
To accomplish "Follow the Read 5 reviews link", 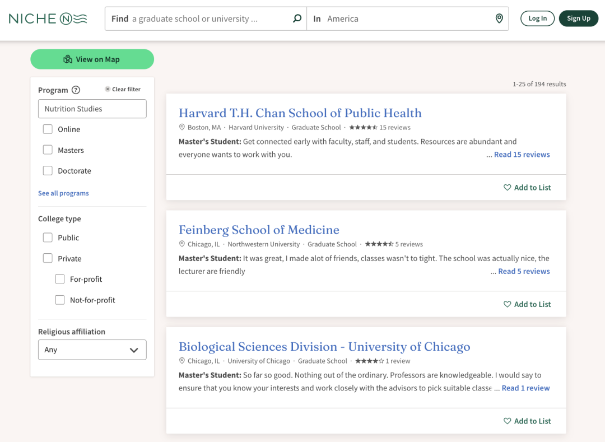I will [524, 272].
